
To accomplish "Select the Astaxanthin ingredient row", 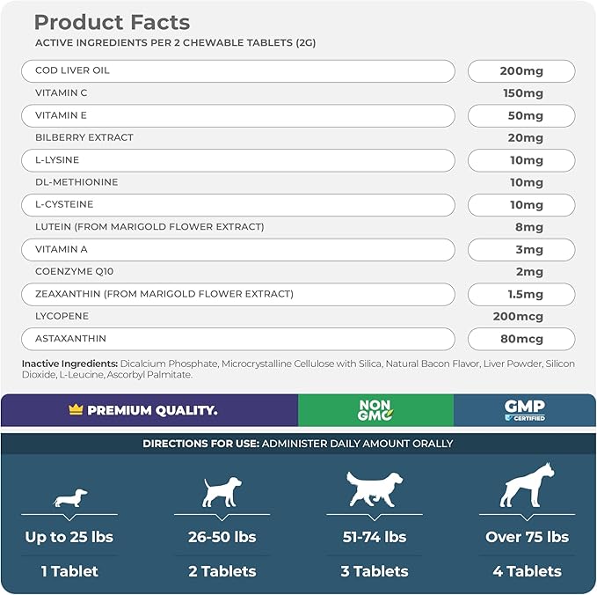I will (237, 339).
